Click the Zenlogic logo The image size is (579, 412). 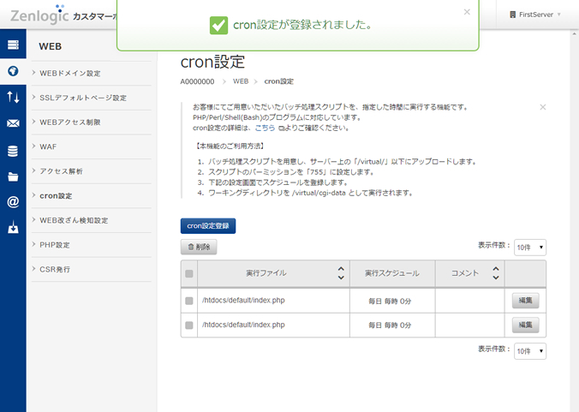coord(39,15)
